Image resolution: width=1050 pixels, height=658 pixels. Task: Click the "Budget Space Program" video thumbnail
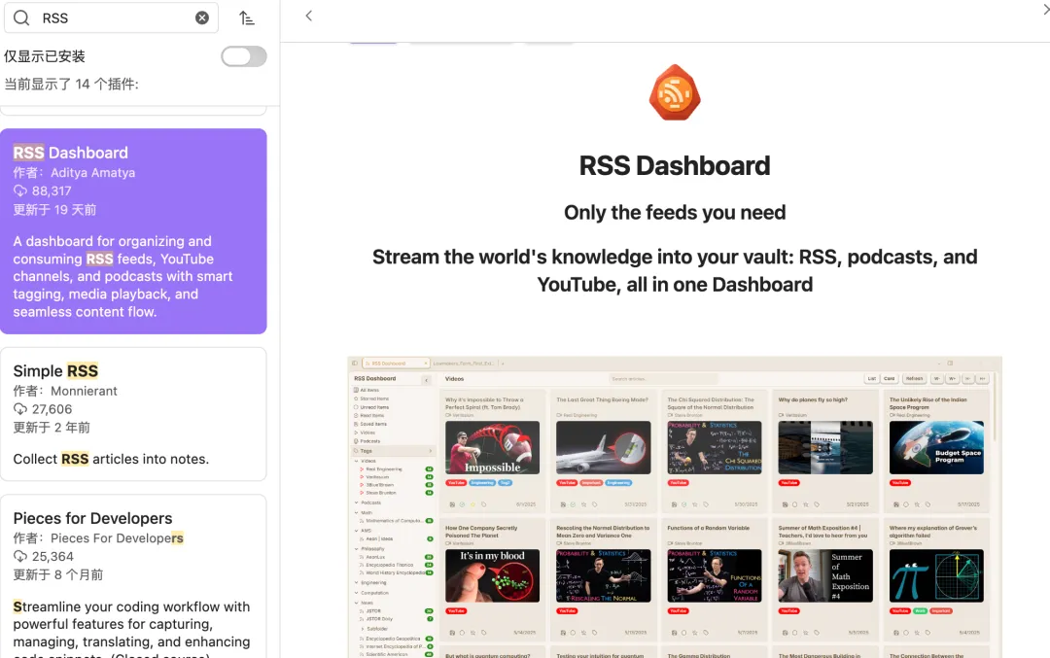click(935, 447)
